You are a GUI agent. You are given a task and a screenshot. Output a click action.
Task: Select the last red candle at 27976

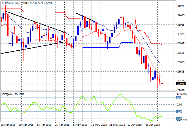162,83
